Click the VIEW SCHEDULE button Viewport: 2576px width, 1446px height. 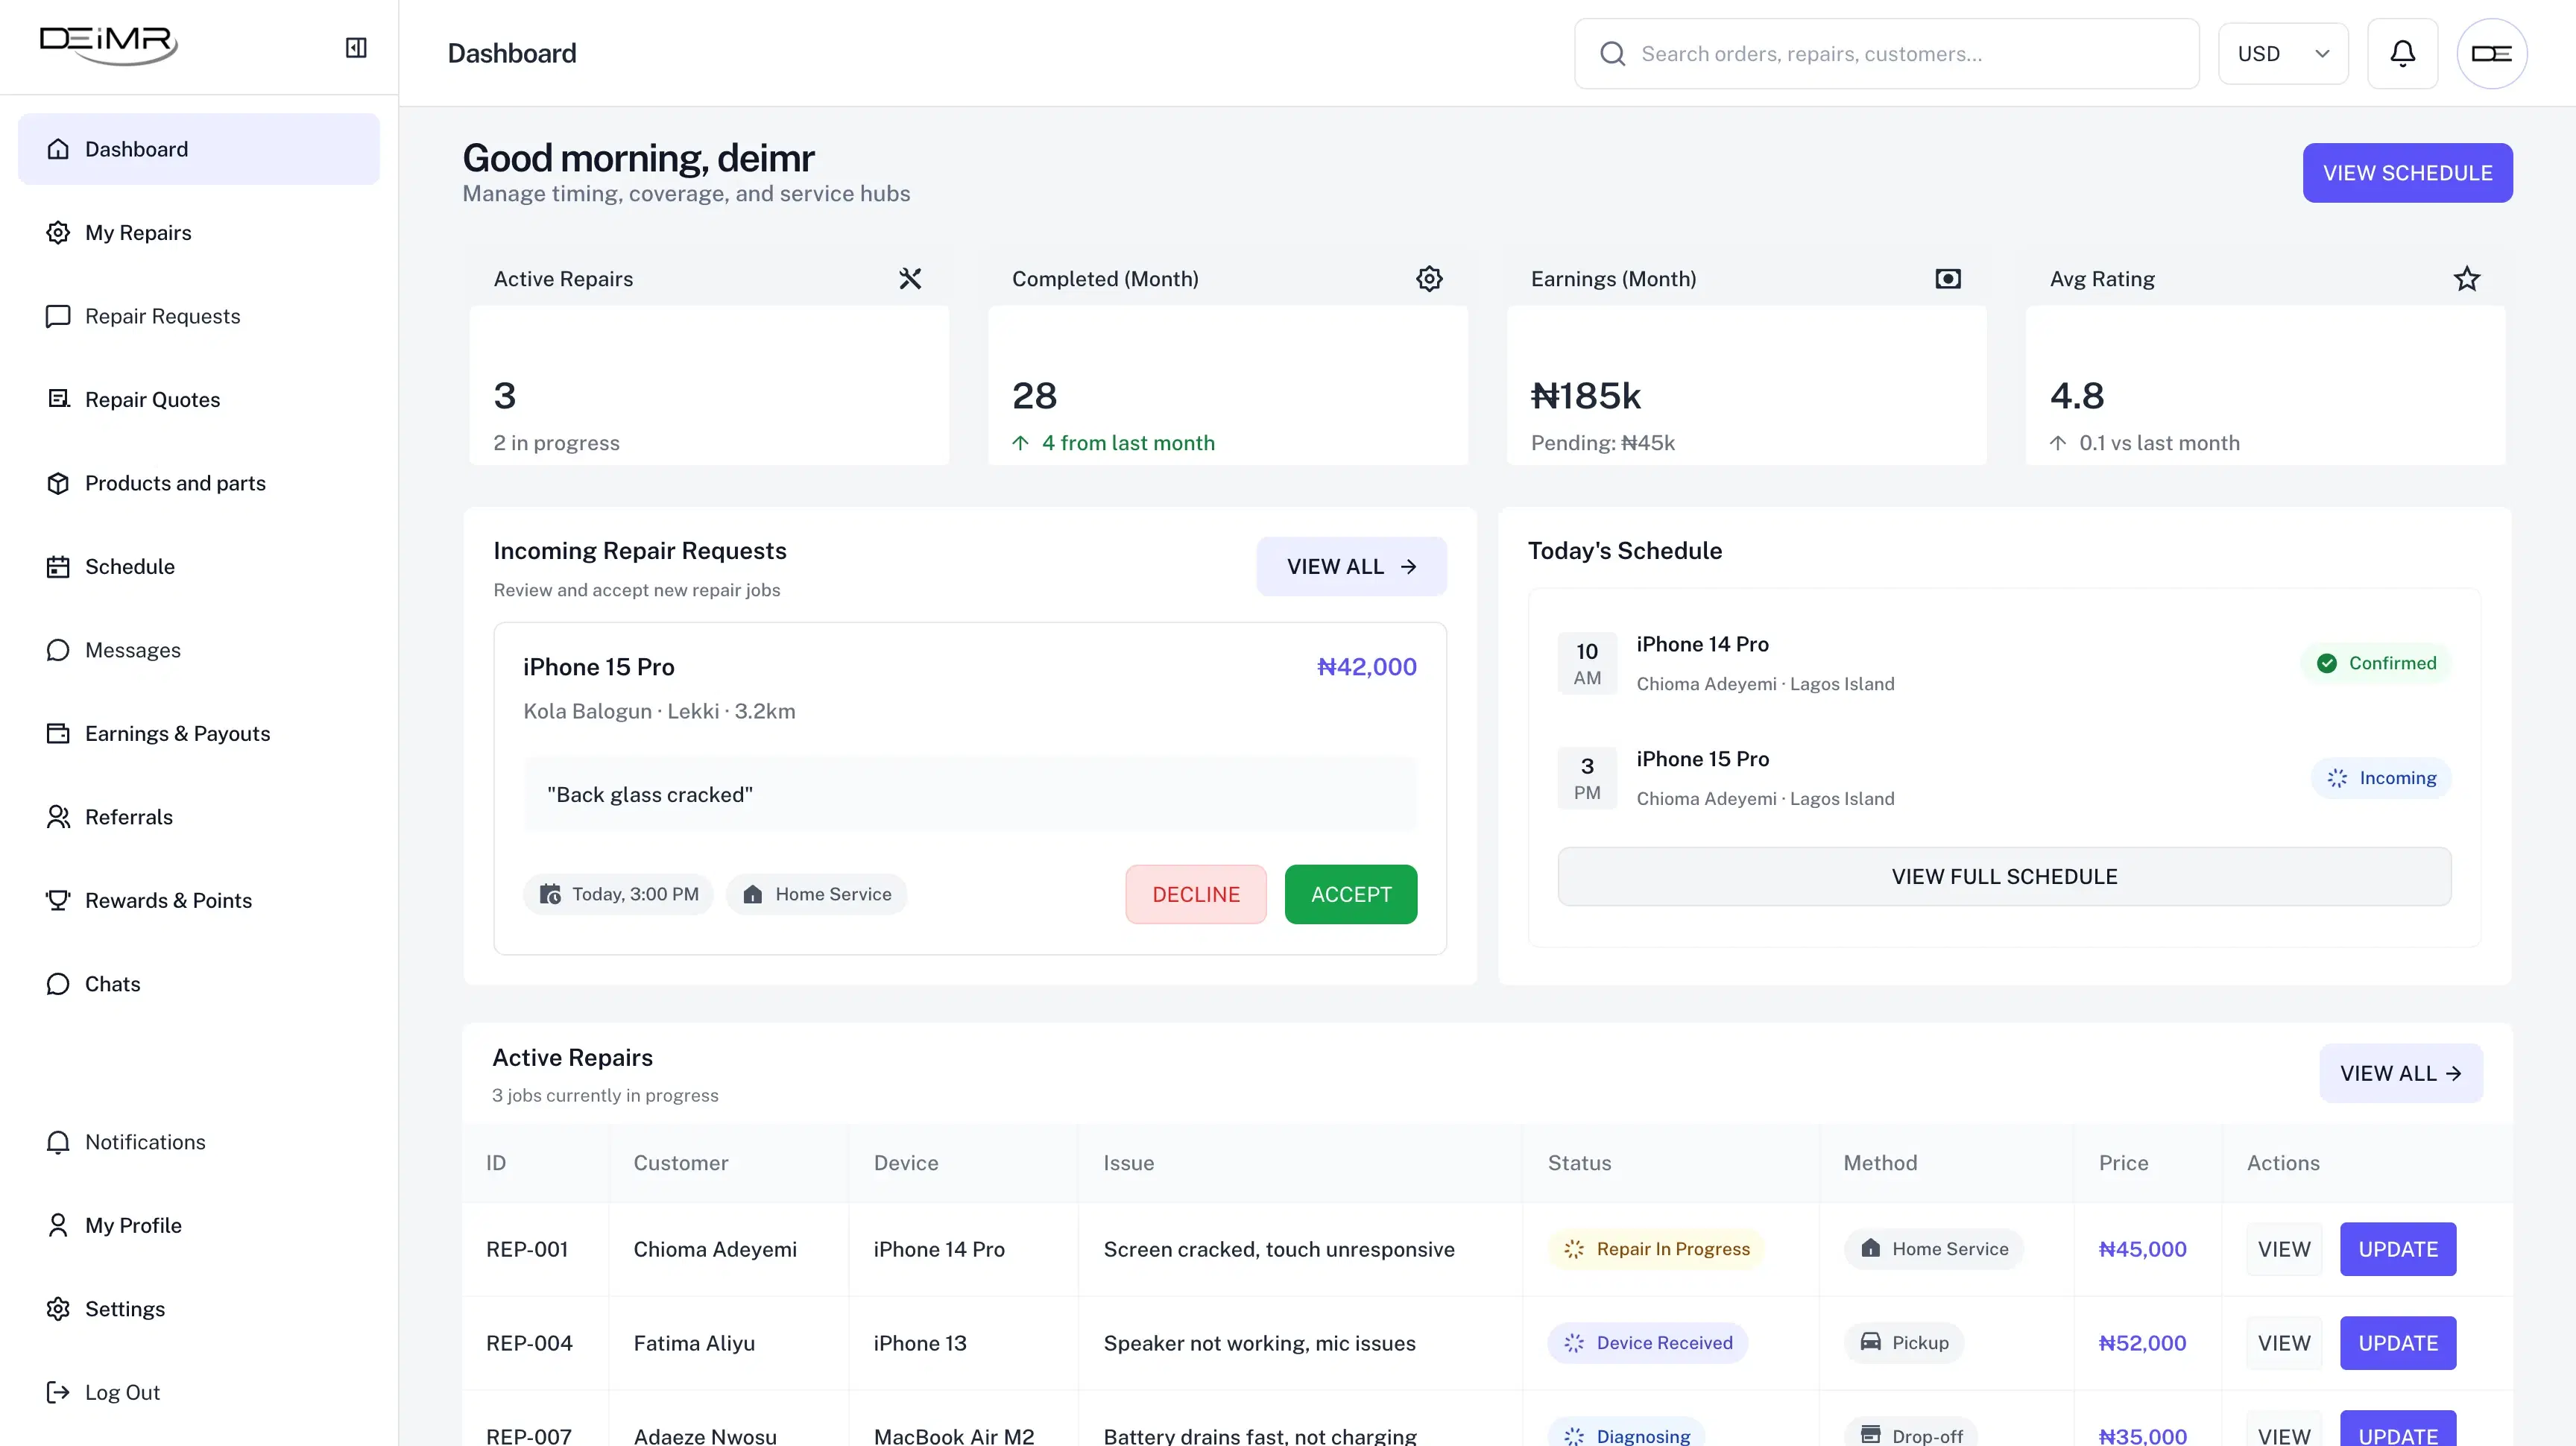coord(2407,173)
